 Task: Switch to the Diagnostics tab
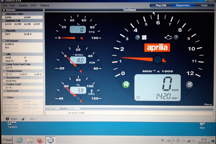click(183, 5)
